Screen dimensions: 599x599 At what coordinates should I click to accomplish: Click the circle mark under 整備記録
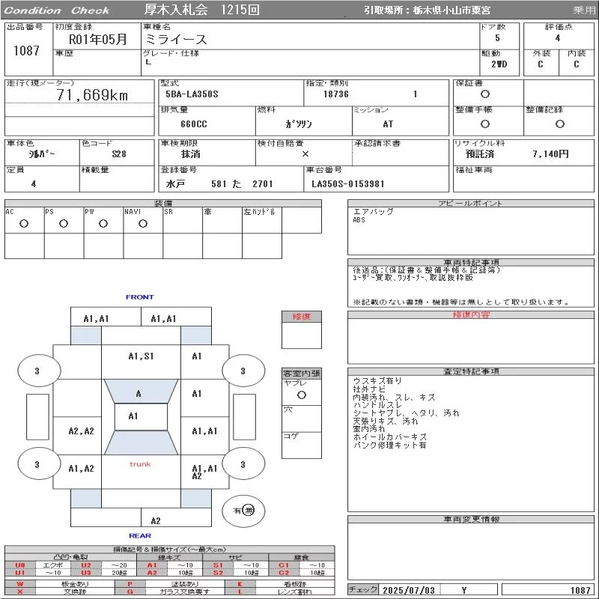click(559, 124)
